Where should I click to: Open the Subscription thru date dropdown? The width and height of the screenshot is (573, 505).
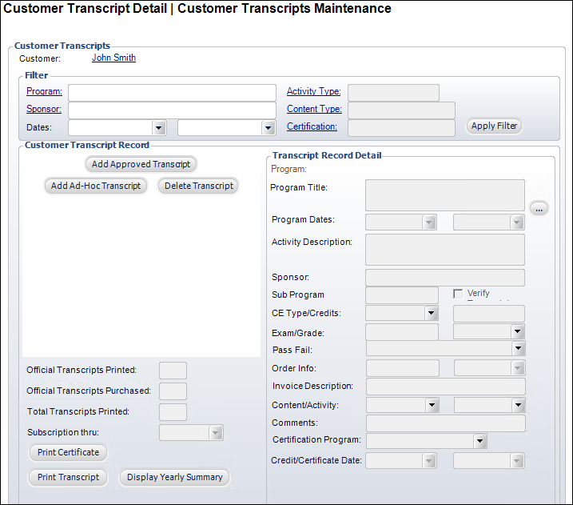(x=216, y=433)
